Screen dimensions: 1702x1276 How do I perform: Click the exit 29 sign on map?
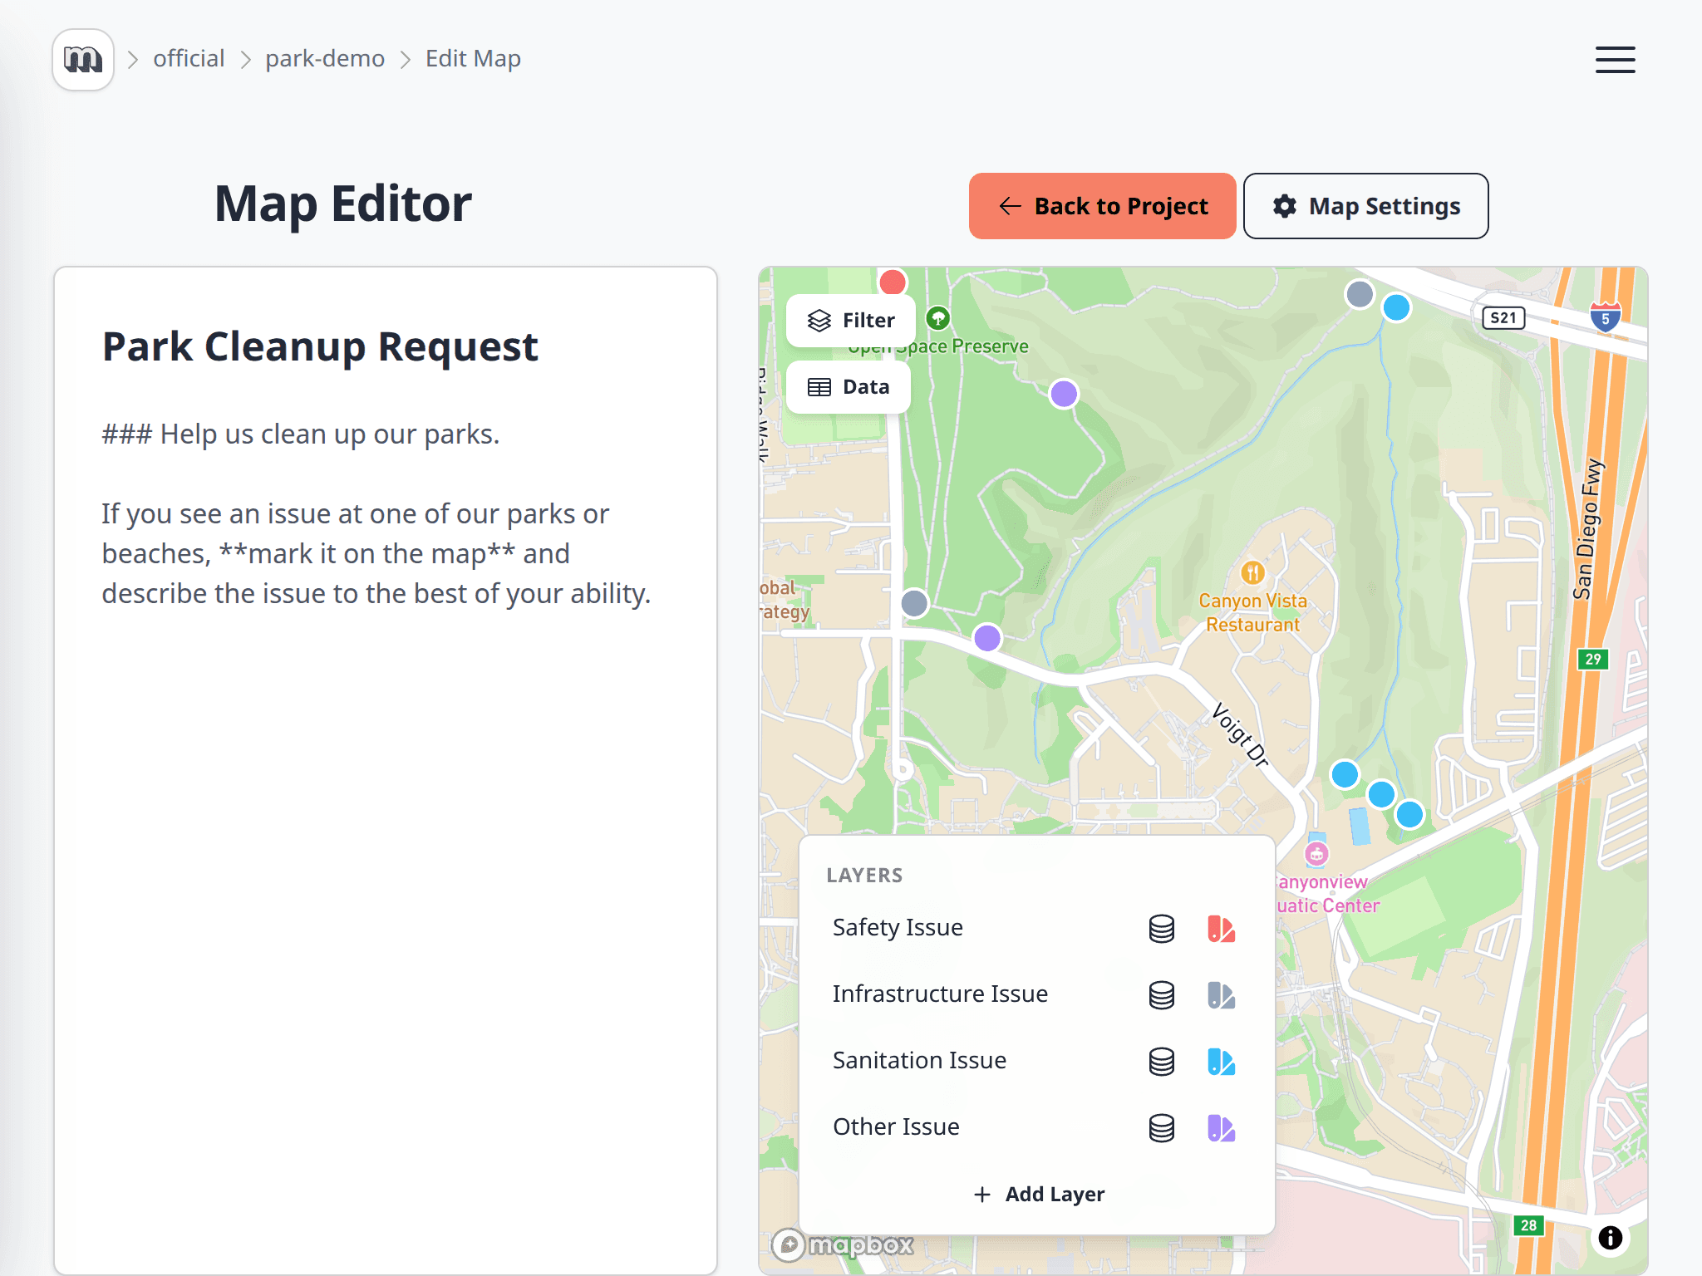[1592, 660]
